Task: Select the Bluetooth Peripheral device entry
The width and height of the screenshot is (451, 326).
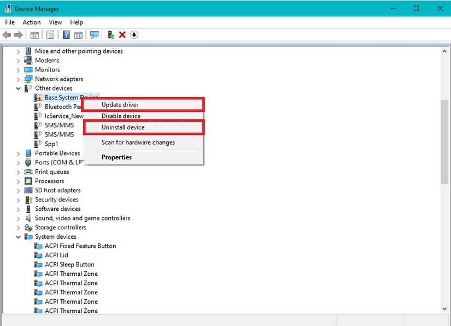Action: [x=62, y=106]
